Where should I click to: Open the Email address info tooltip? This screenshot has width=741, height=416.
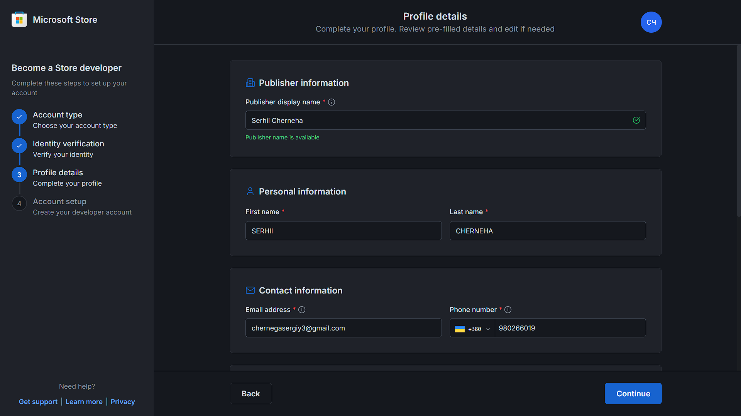tap(302, 309)
